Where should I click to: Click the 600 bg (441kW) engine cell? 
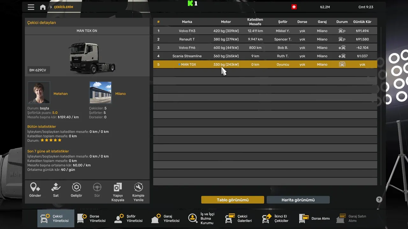[x=226, y=48]
